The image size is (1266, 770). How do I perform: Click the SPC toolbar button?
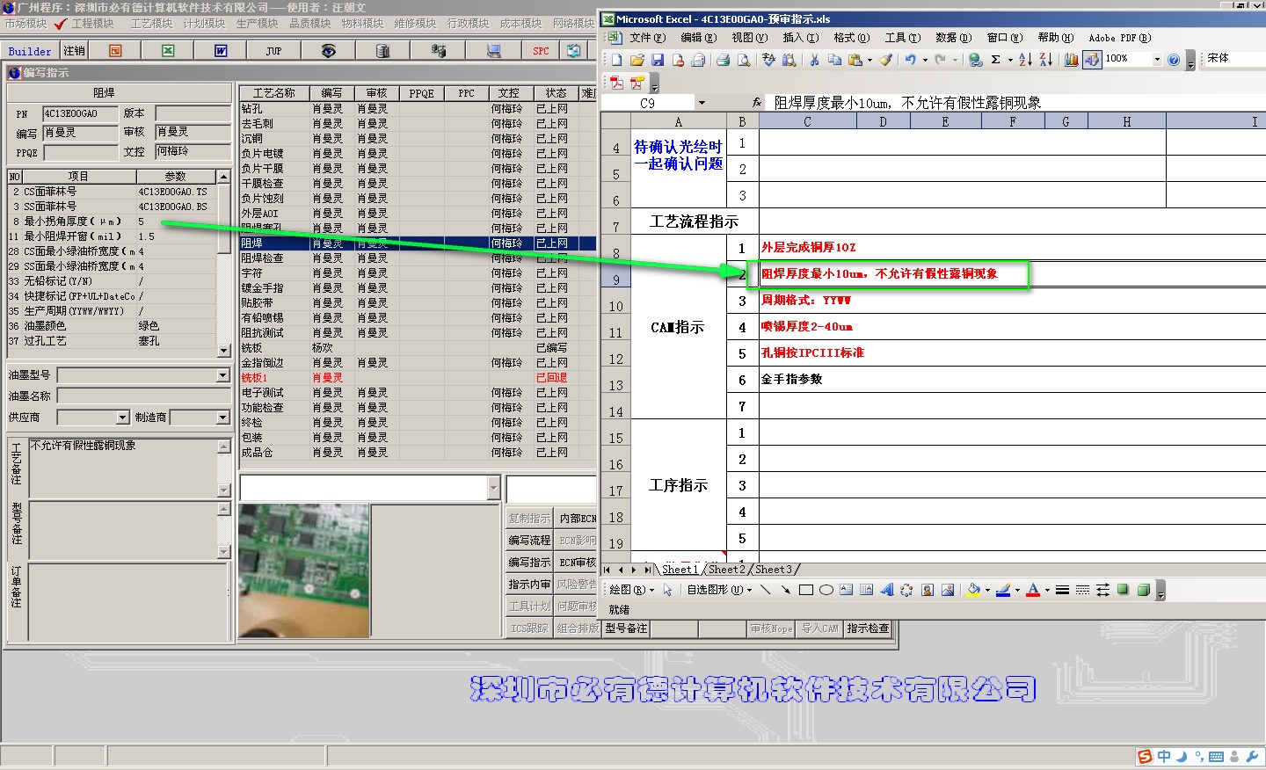pos(541,51)
